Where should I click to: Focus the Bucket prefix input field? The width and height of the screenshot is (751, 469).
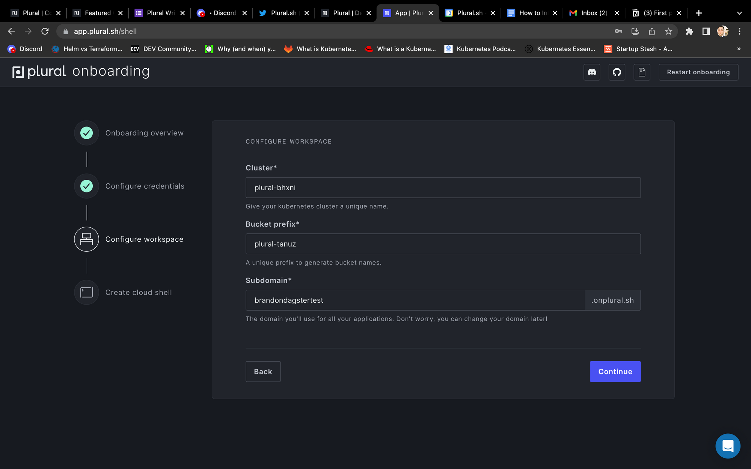443,244
